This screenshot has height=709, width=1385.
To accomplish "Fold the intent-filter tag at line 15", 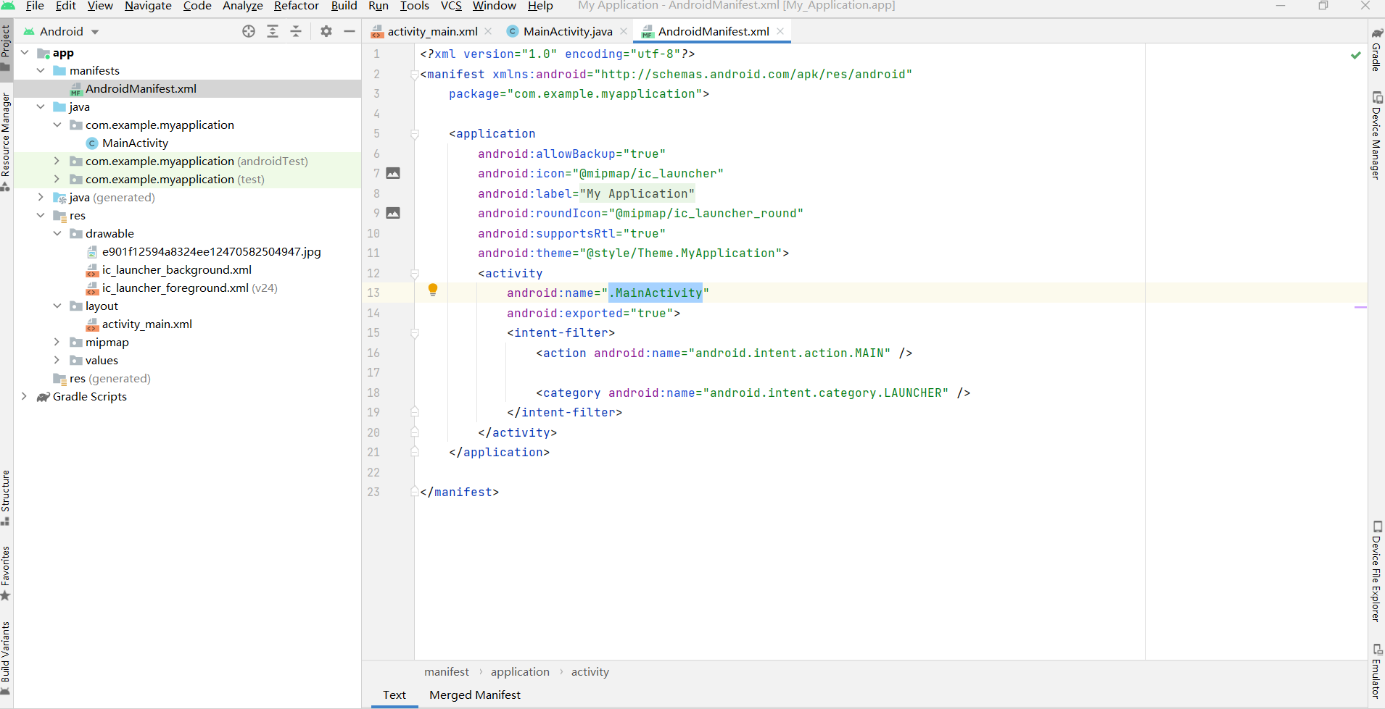I will coord(415,333).
